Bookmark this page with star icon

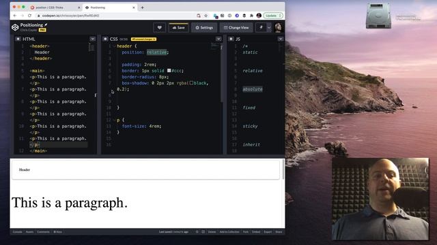(x=206, y=16)
